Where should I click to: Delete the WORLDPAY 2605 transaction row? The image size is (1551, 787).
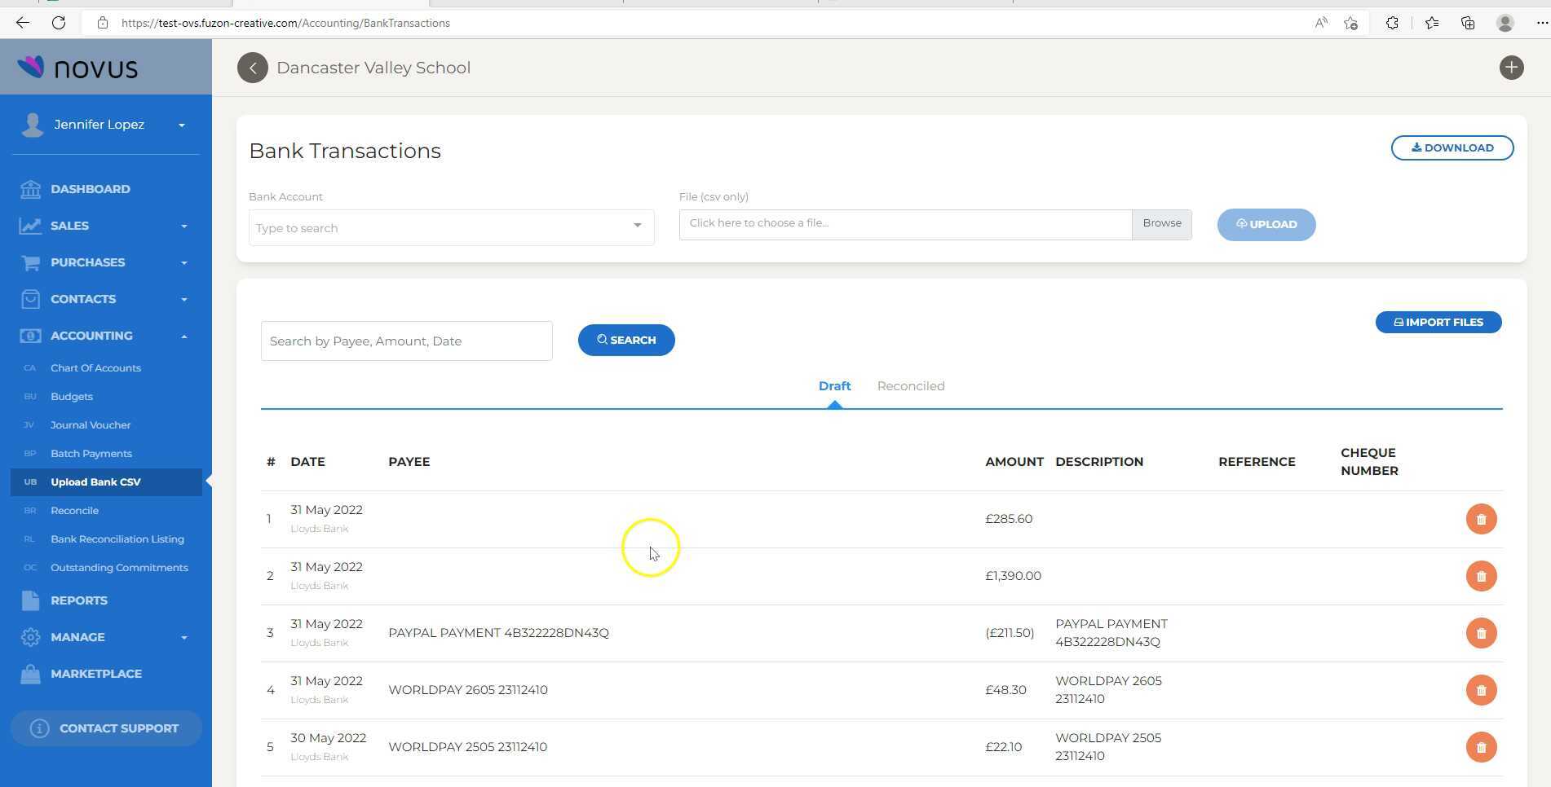pyautogui.click(x=1481, y=690)
